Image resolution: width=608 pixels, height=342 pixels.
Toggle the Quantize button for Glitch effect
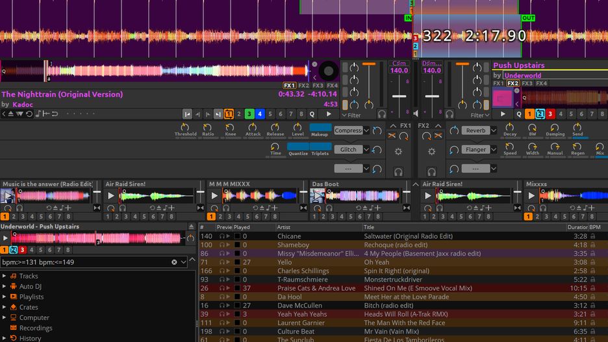[298, 147]
